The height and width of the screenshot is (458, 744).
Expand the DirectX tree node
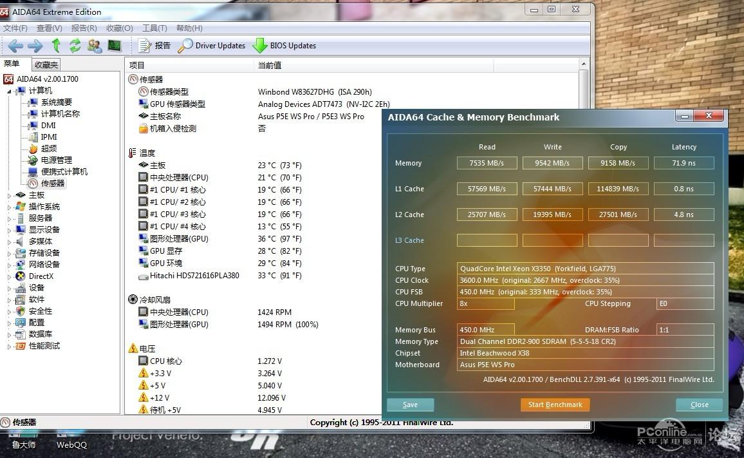(x=9, y=276)
